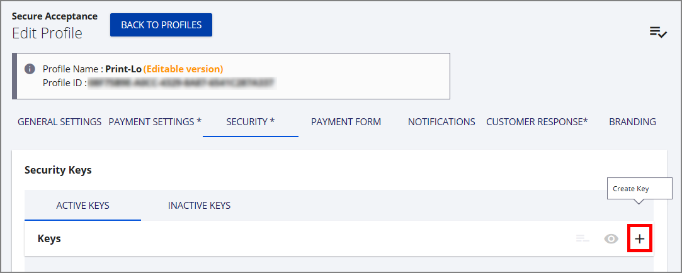Image resolution: width=682 pixels, height=273 pixels.
Task: Click the Keys header row label
Action: pyautogui.click(x=49, y=239)
